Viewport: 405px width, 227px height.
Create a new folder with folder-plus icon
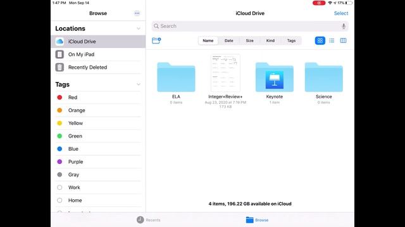[x=156, y=40]
